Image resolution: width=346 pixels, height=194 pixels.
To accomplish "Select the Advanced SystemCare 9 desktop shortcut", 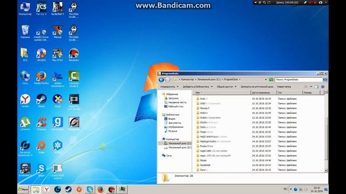I will 25,148.
